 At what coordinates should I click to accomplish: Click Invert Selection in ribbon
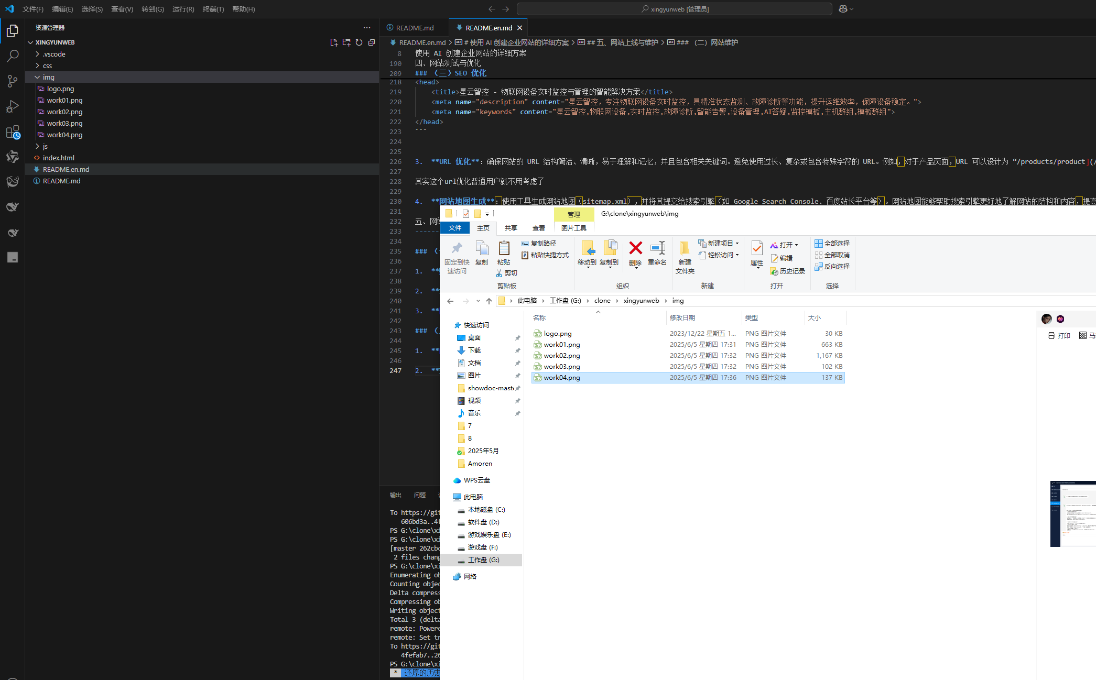pyautogui.click(x=832, y=267)
